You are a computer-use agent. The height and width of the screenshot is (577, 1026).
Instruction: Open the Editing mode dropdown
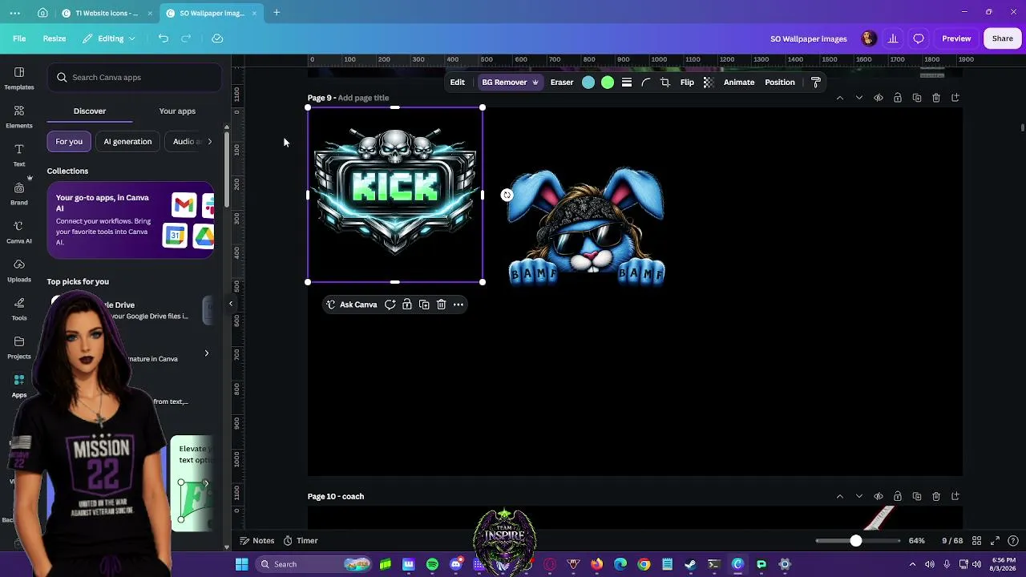pyautogui.click(x=110, y=38)
